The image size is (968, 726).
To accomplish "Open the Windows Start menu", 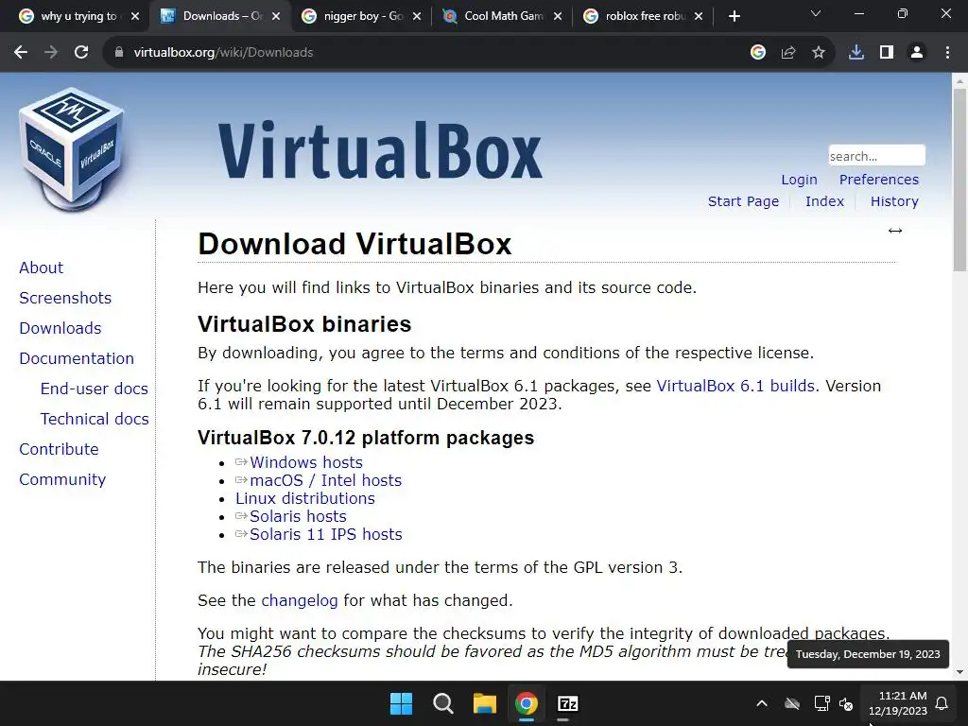I will 401,703.
